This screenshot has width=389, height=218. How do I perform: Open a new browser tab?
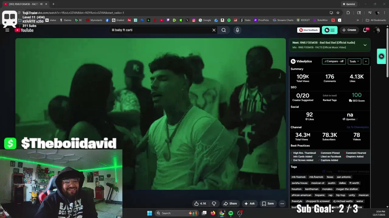(53, 4)
